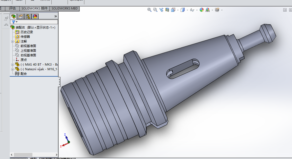This screenshot has height=159, width=292.
Task: Click the View Settings monitor icon
Action: 217,10
